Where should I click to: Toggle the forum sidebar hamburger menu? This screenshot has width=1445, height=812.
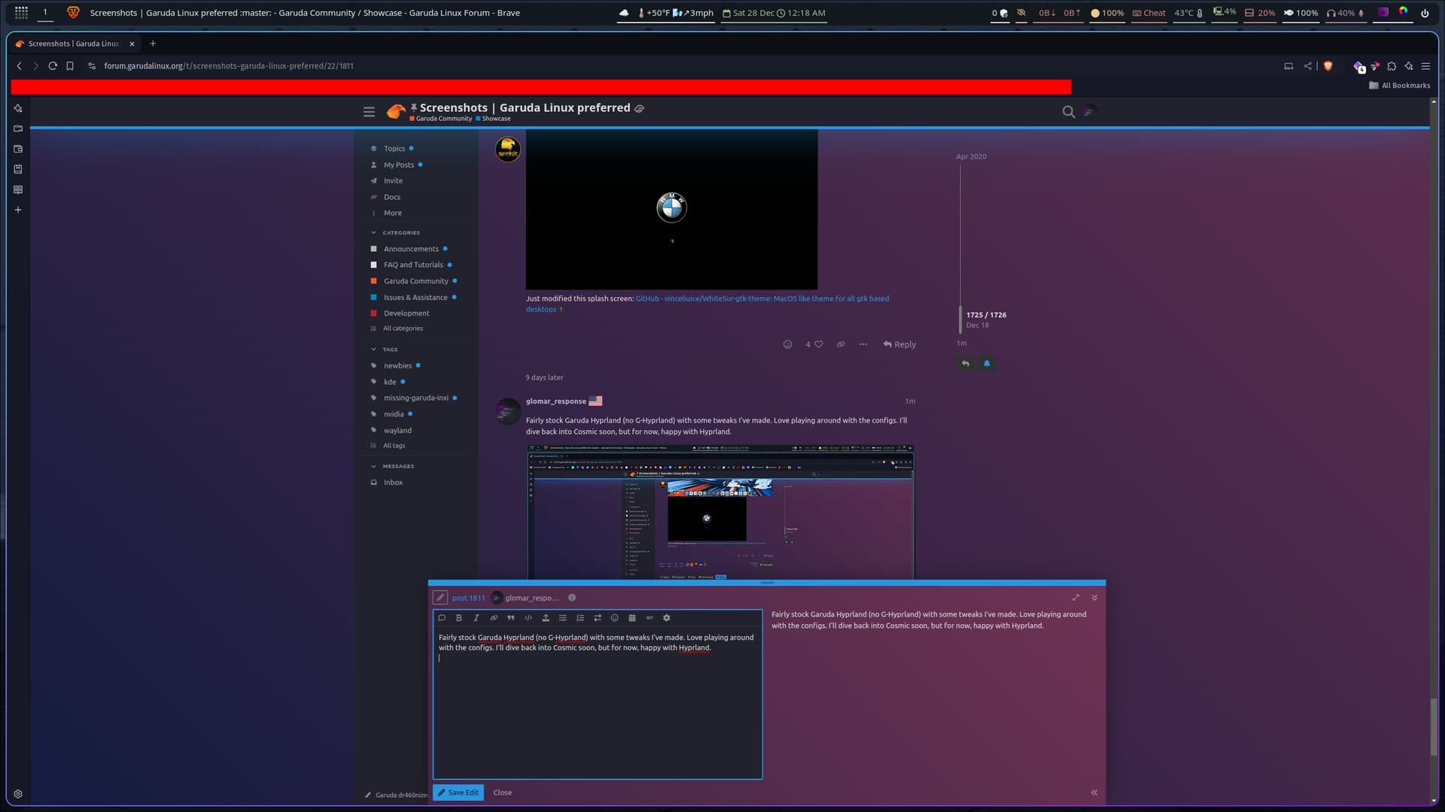(x=369, y=112)
